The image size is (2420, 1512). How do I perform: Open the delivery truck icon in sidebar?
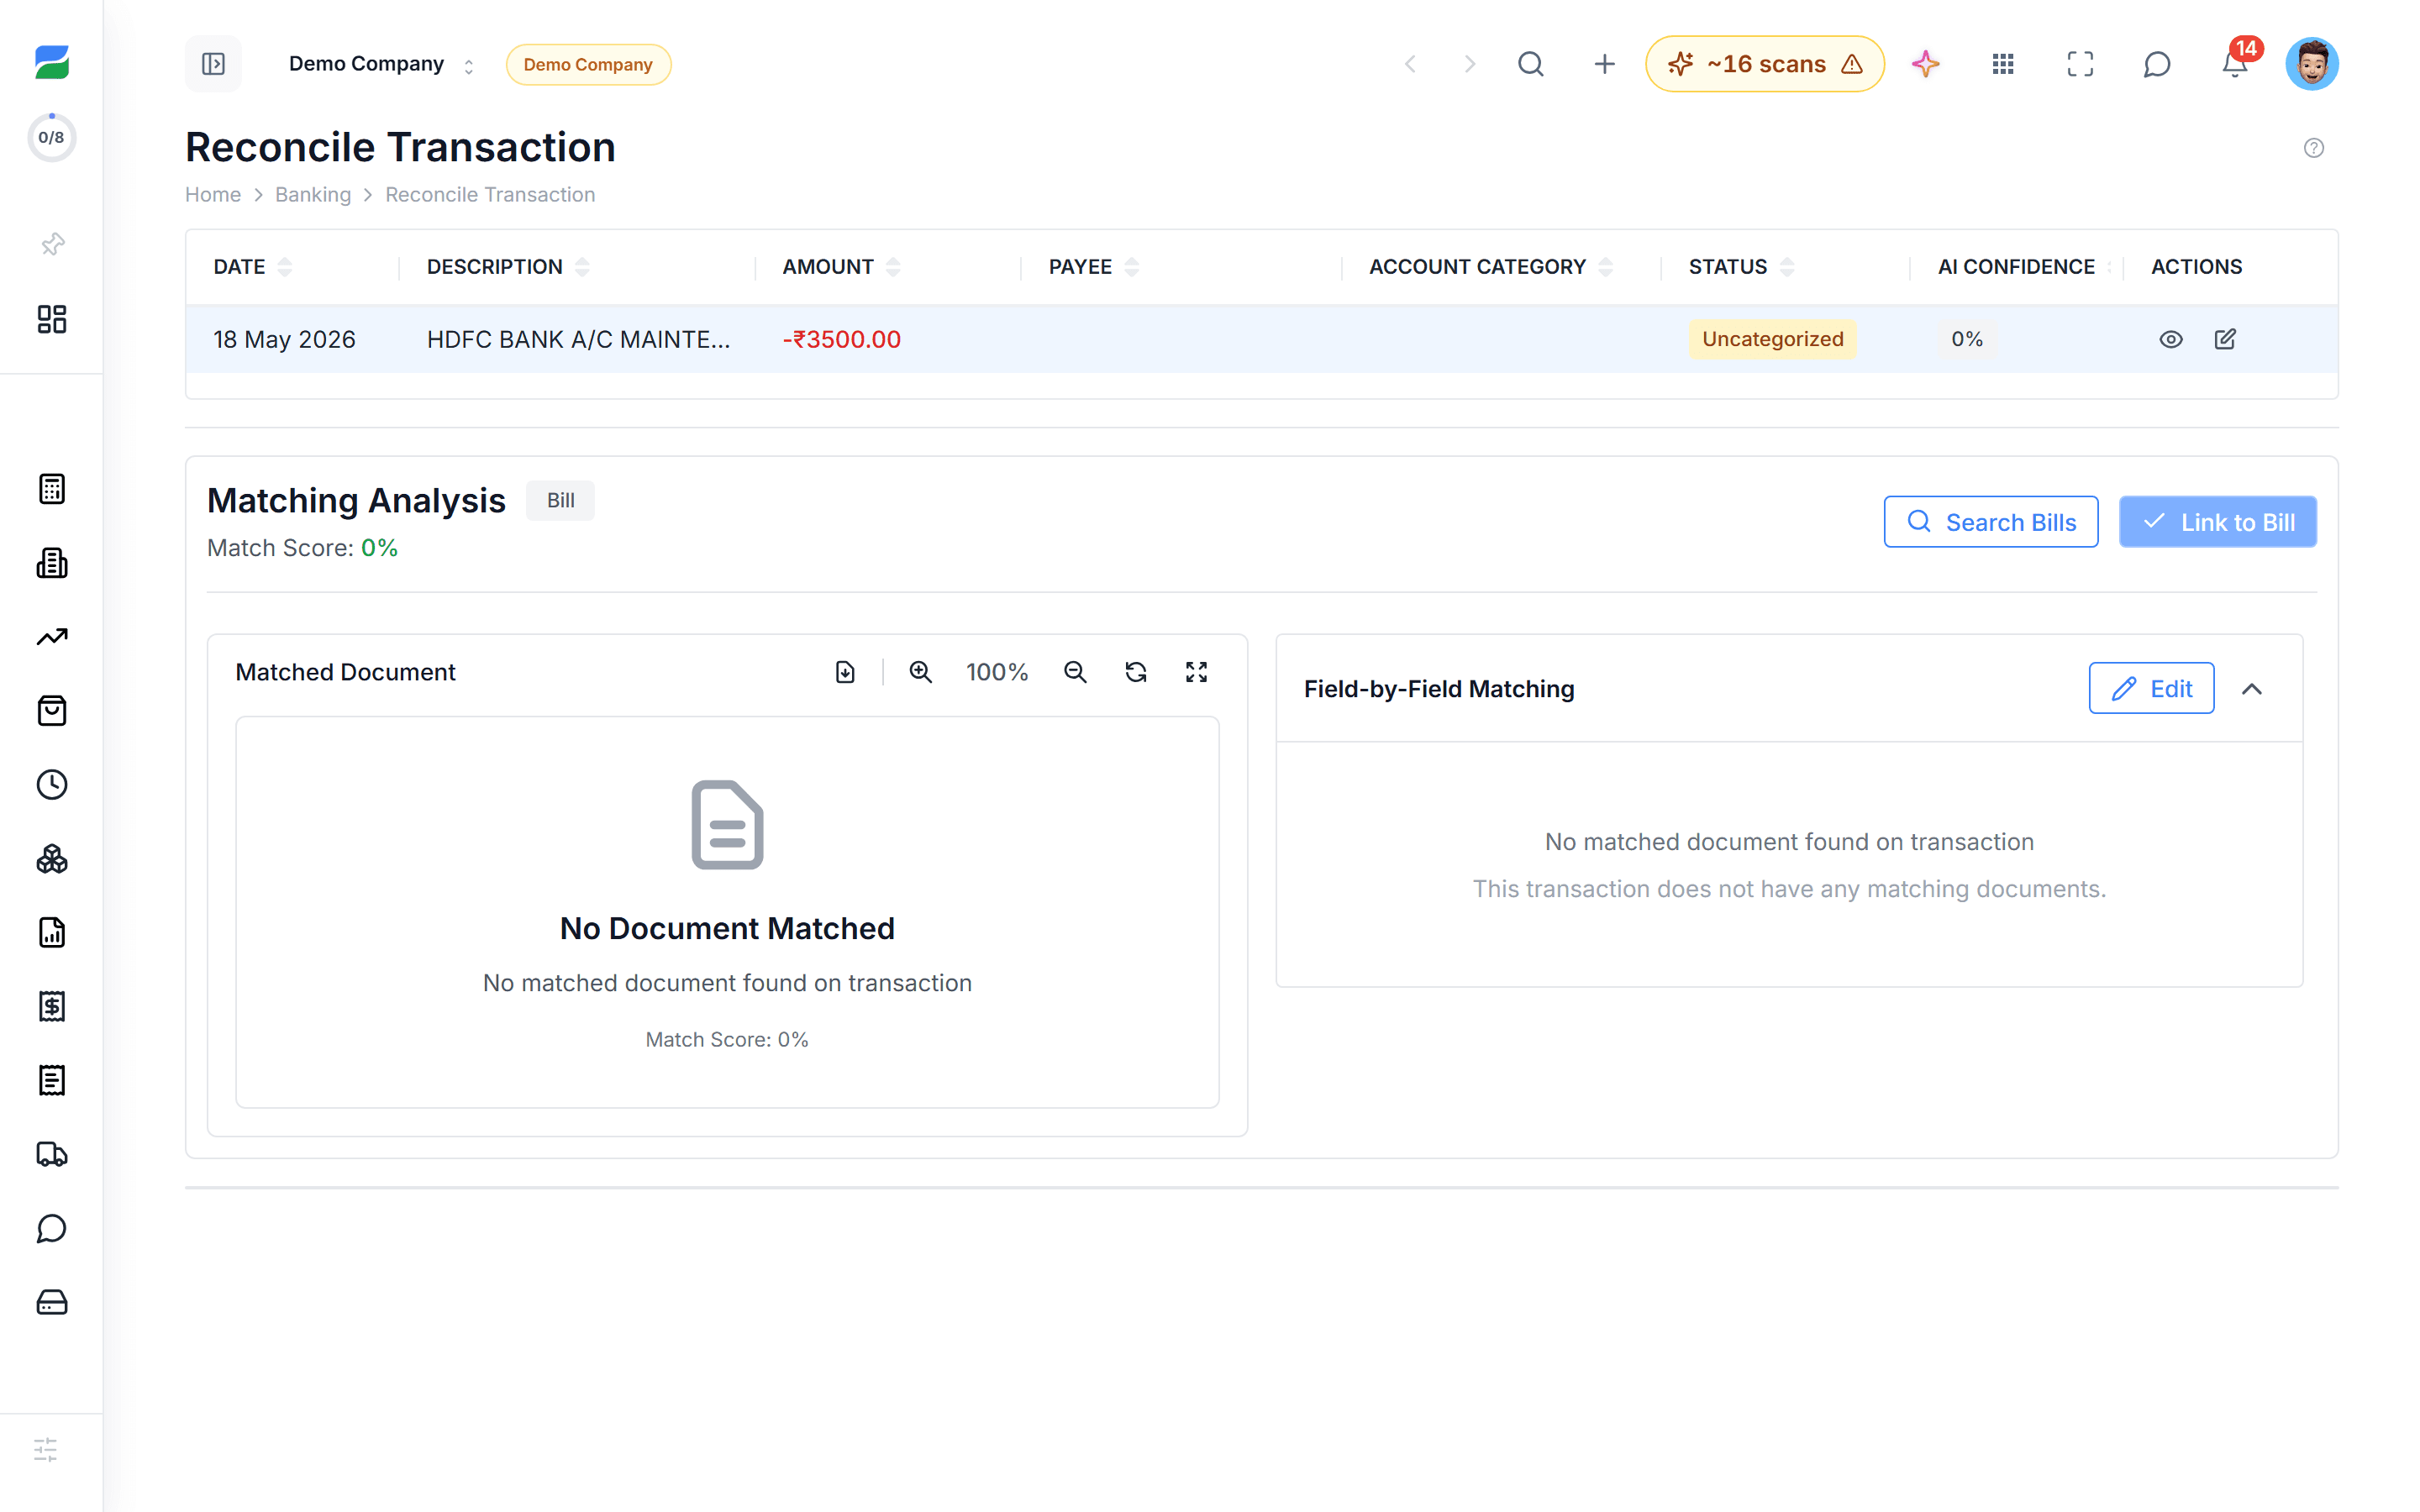[52, 1154]
